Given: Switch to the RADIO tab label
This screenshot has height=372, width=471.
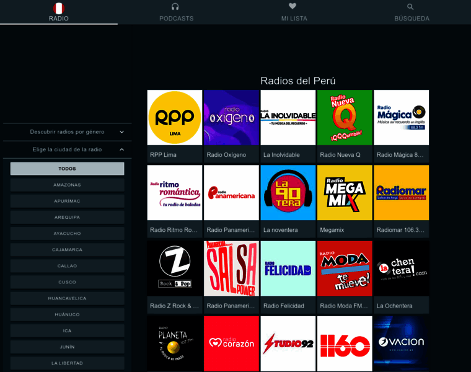Looking at the screenshot, I should tap(59, 19).
